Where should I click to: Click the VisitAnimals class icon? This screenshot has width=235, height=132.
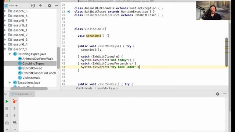point(20,78)
